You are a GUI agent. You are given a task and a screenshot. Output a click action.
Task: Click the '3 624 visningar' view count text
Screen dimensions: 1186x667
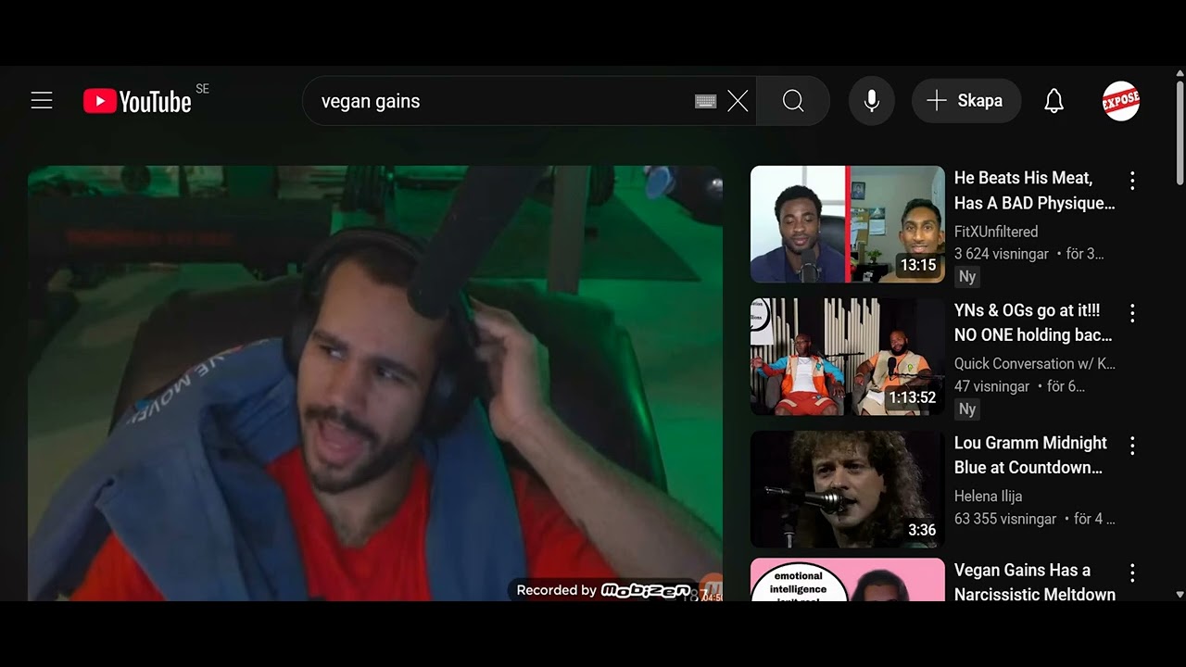(x=1002, y=254)
